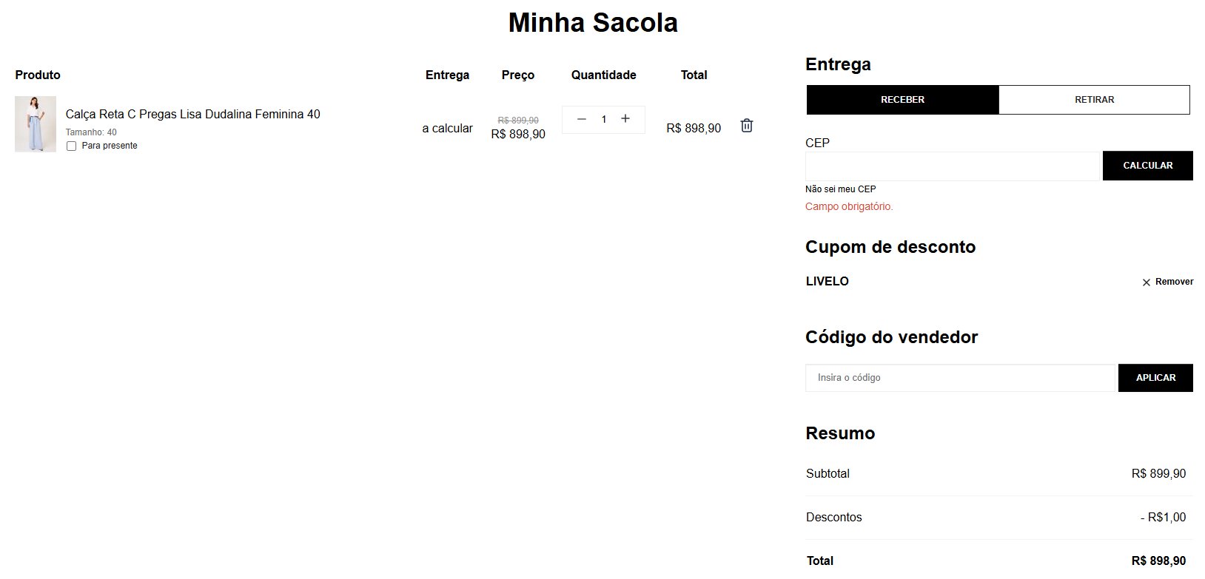Click the Minha Sacola heading

coord(593,23)
